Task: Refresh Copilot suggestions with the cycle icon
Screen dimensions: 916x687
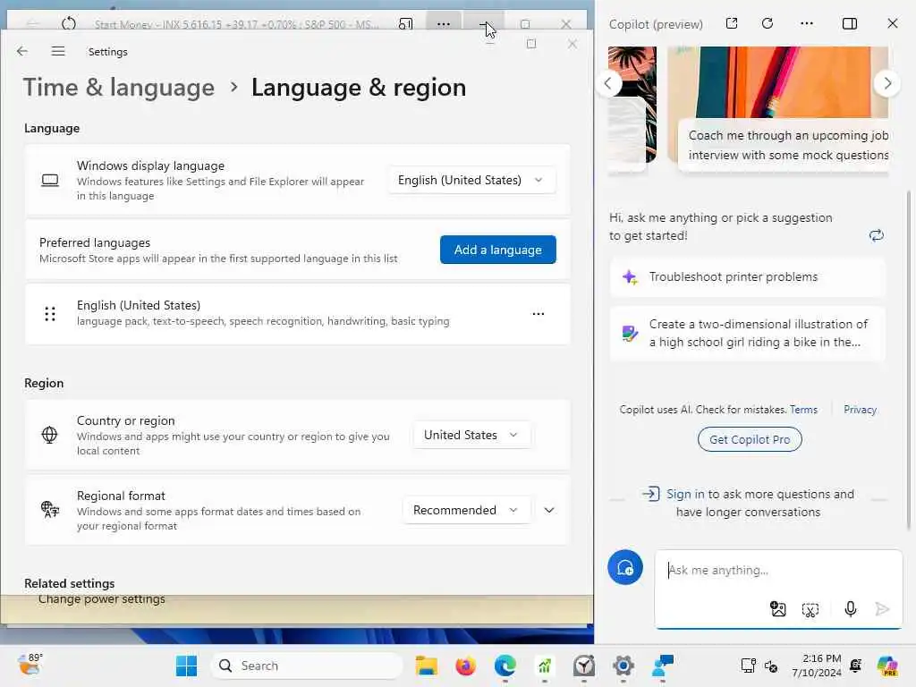Action: 877,235
